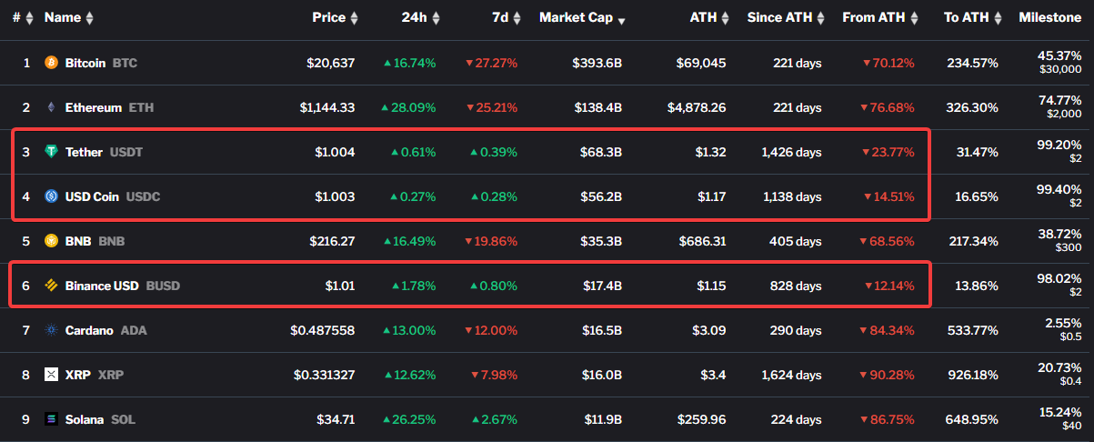The height and width of the screenshot is (442, 1094).
Task: Click Bitcoin 7d change 27.27%
Action: [x=491, y=63]
